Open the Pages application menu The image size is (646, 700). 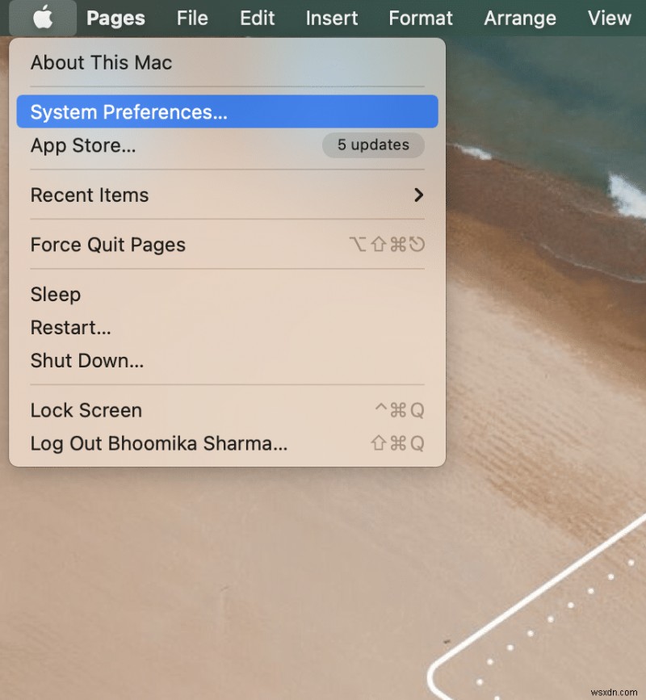pyautogui.click(x=115, y=18)
